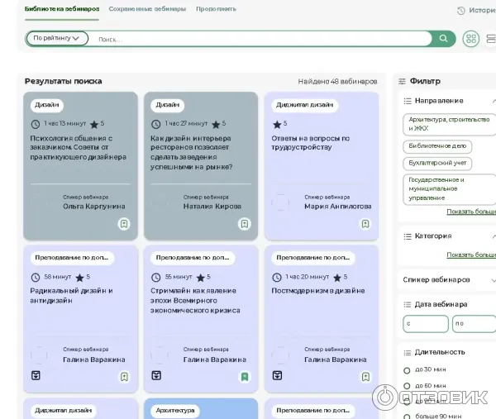Remove bookmark on the Стримлайн webinar card
Image resolution: width=496 pixels, height=419 pixels.
(x=245, y=377)
